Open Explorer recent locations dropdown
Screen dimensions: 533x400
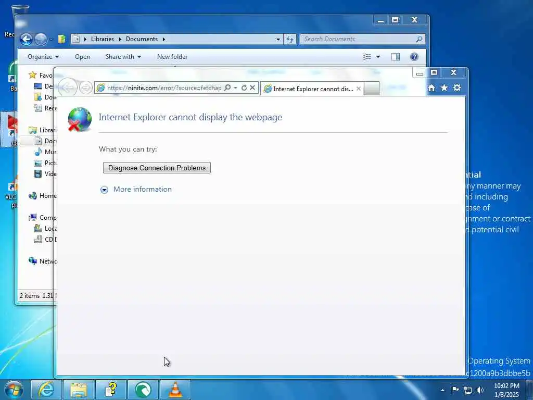[52, 40]
